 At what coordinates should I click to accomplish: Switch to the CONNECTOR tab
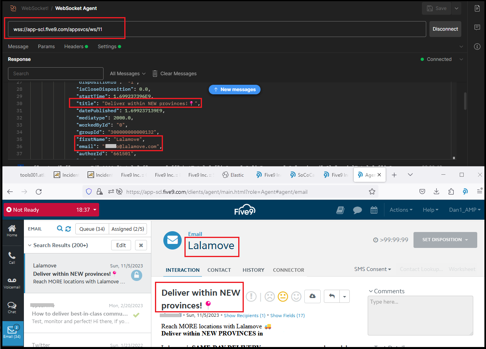(288, 270)
